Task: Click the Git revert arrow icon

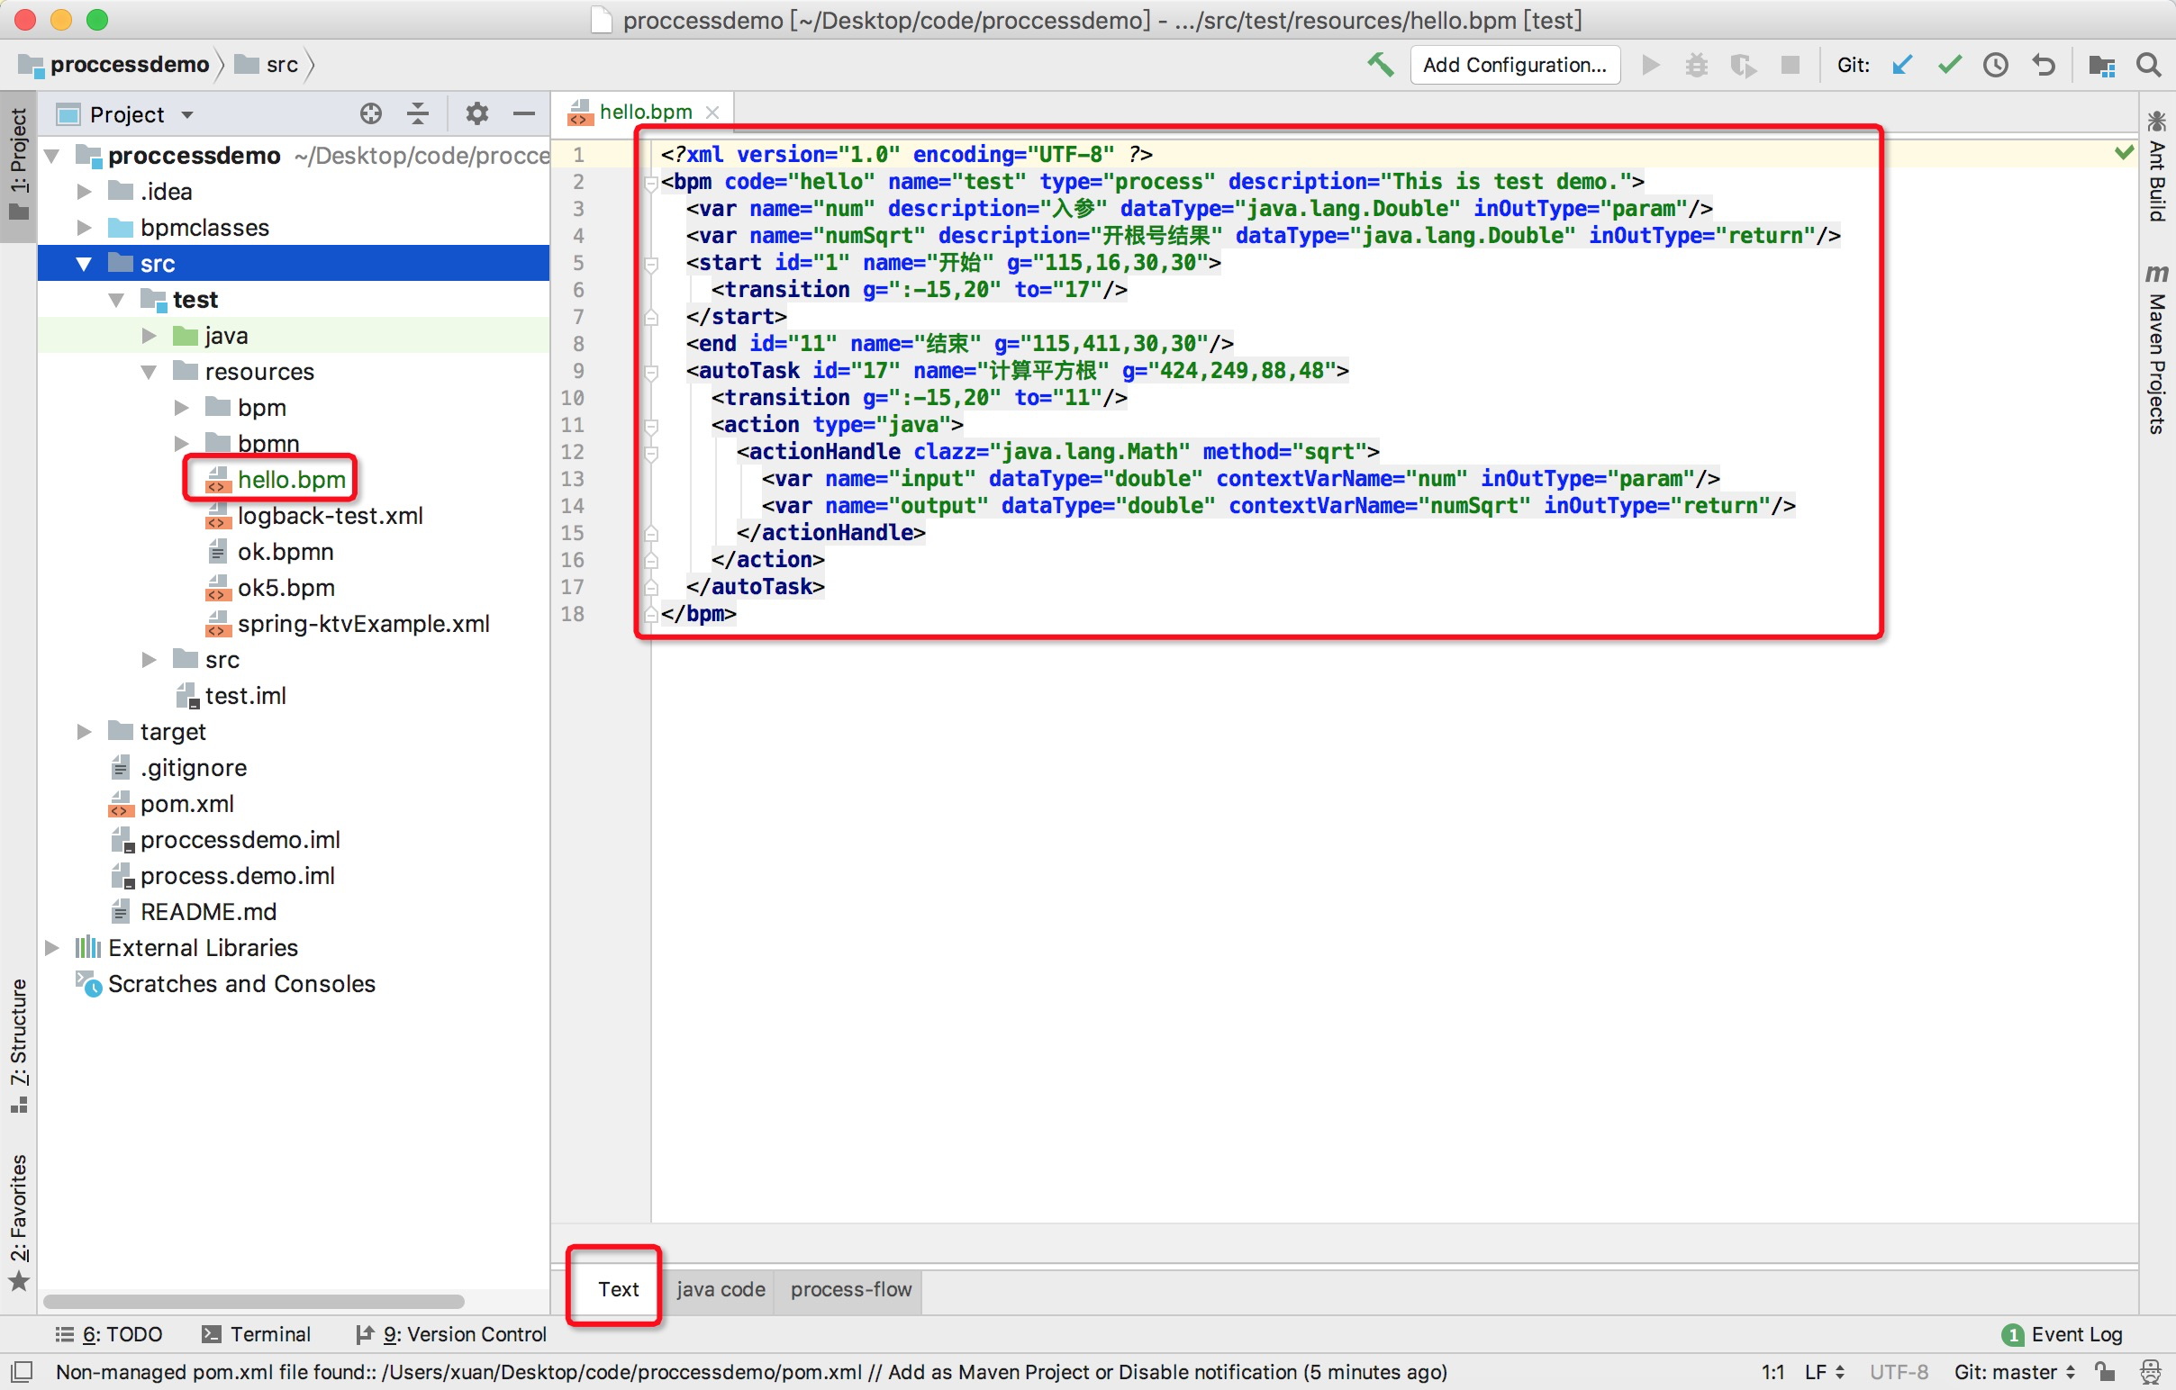Action: [x=2044, y=65]
